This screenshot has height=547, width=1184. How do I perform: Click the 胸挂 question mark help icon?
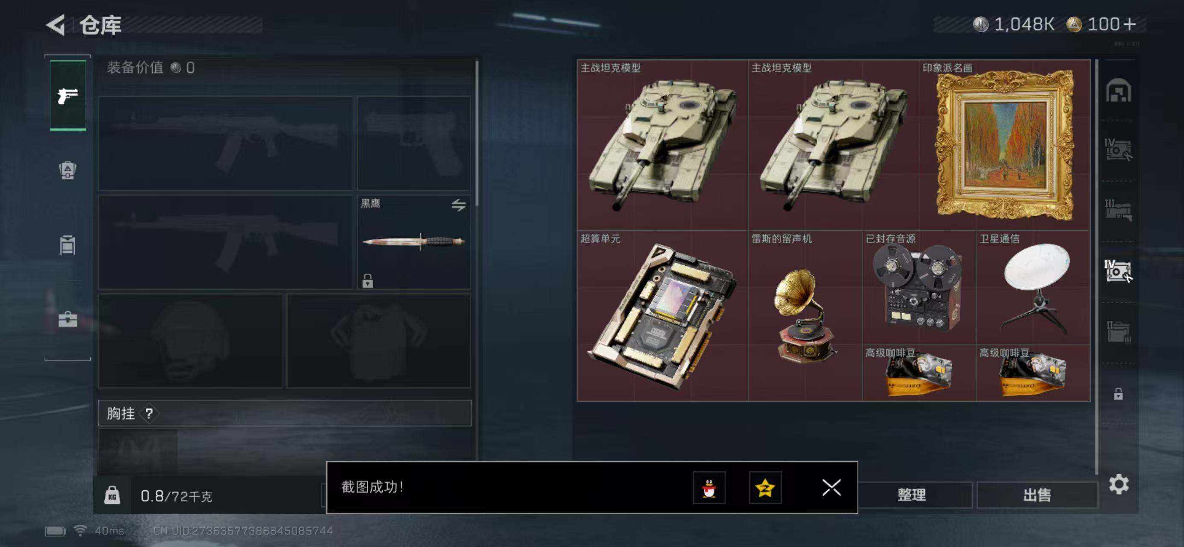tap(149, 414)
